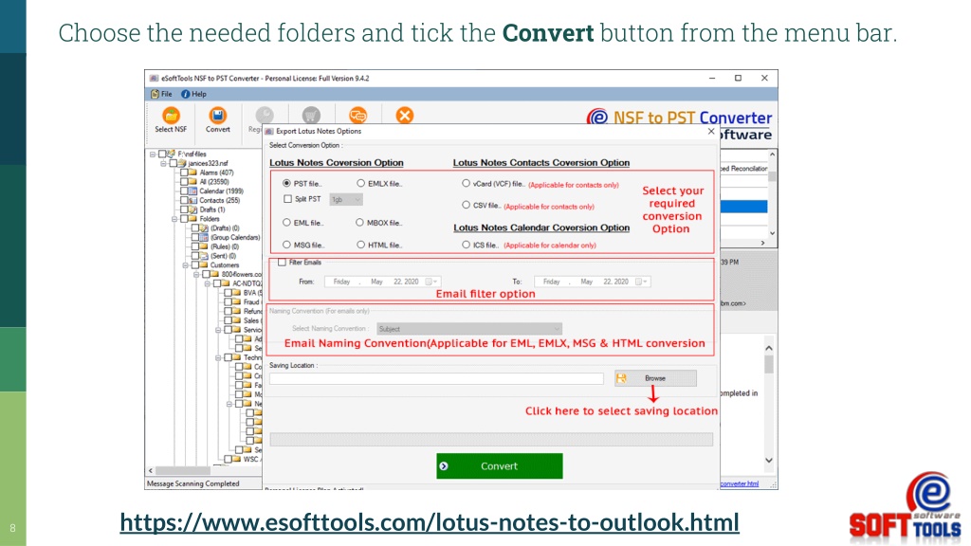
Task: Click the Drafts (1) pencil folder icon
Action: click(x=193, y=209)
